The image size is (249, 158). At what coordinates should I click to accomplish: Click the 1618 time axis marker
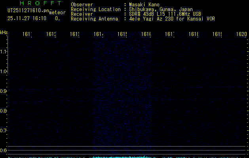point(194,34)
